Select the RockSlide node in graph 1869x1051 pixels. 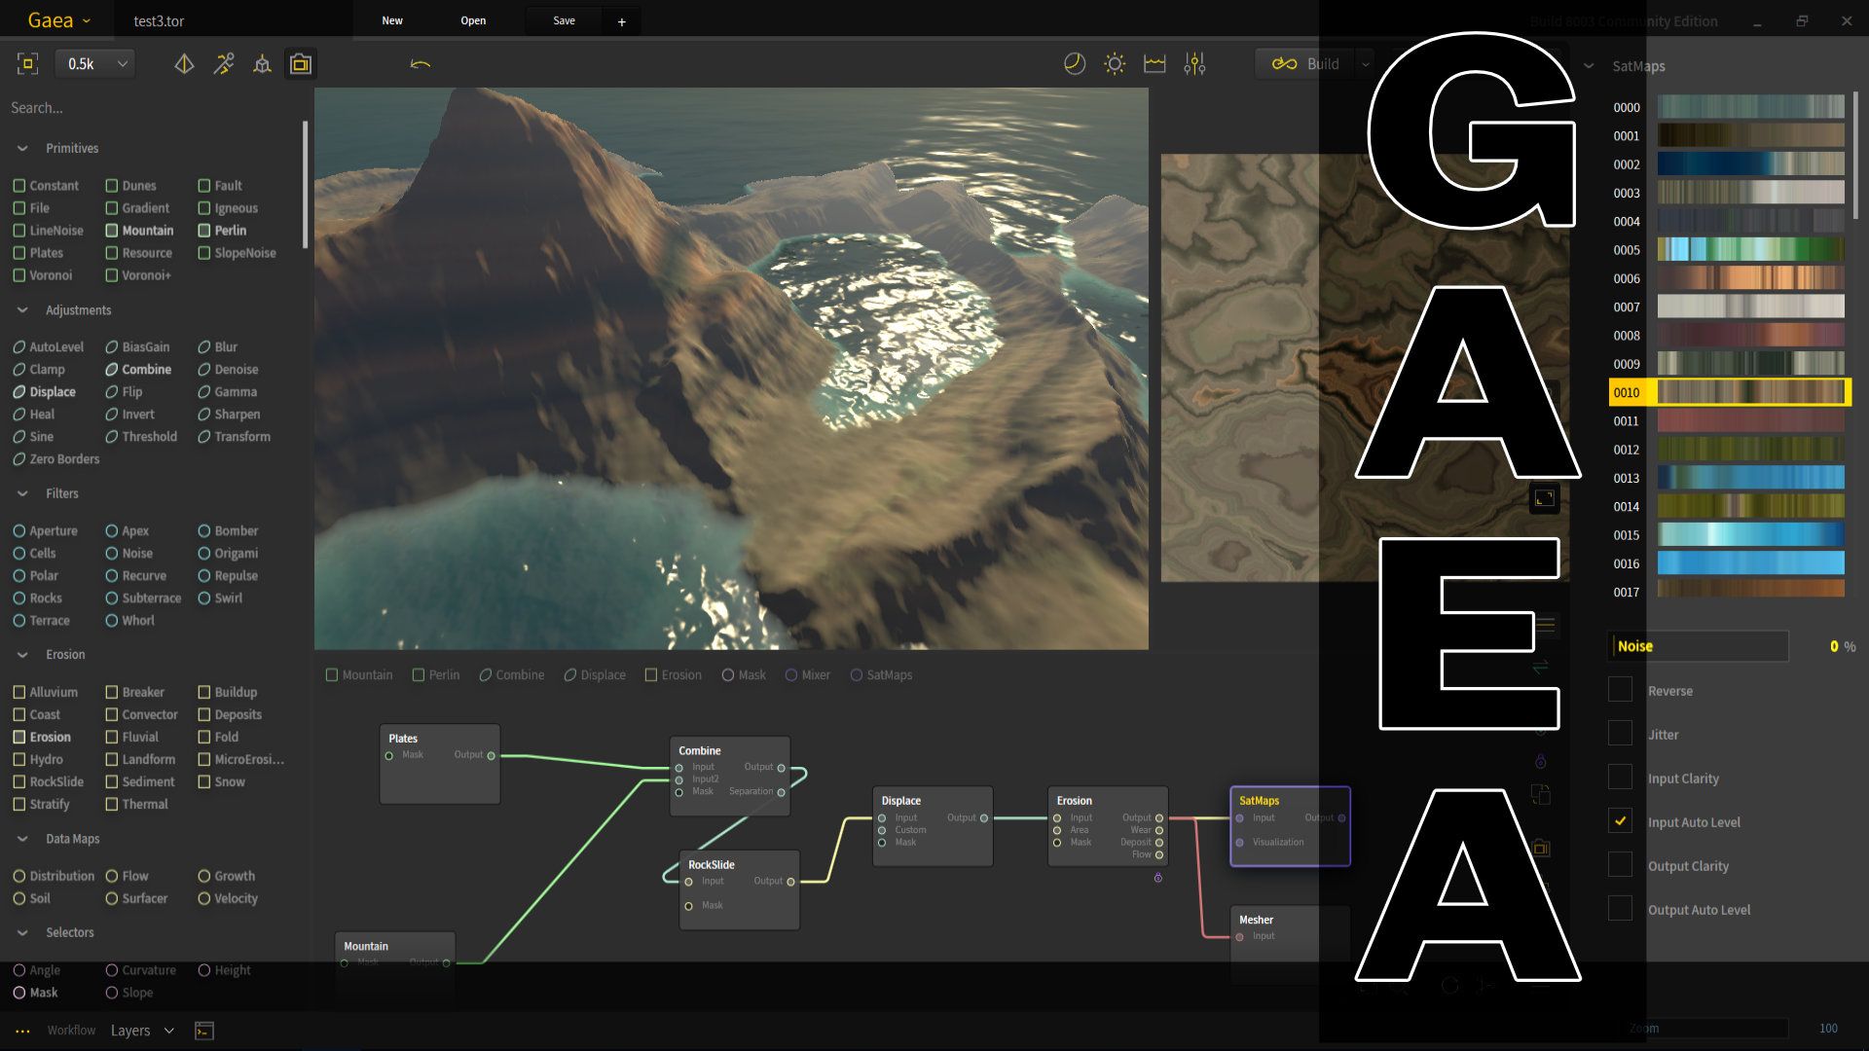click(740, 889)
